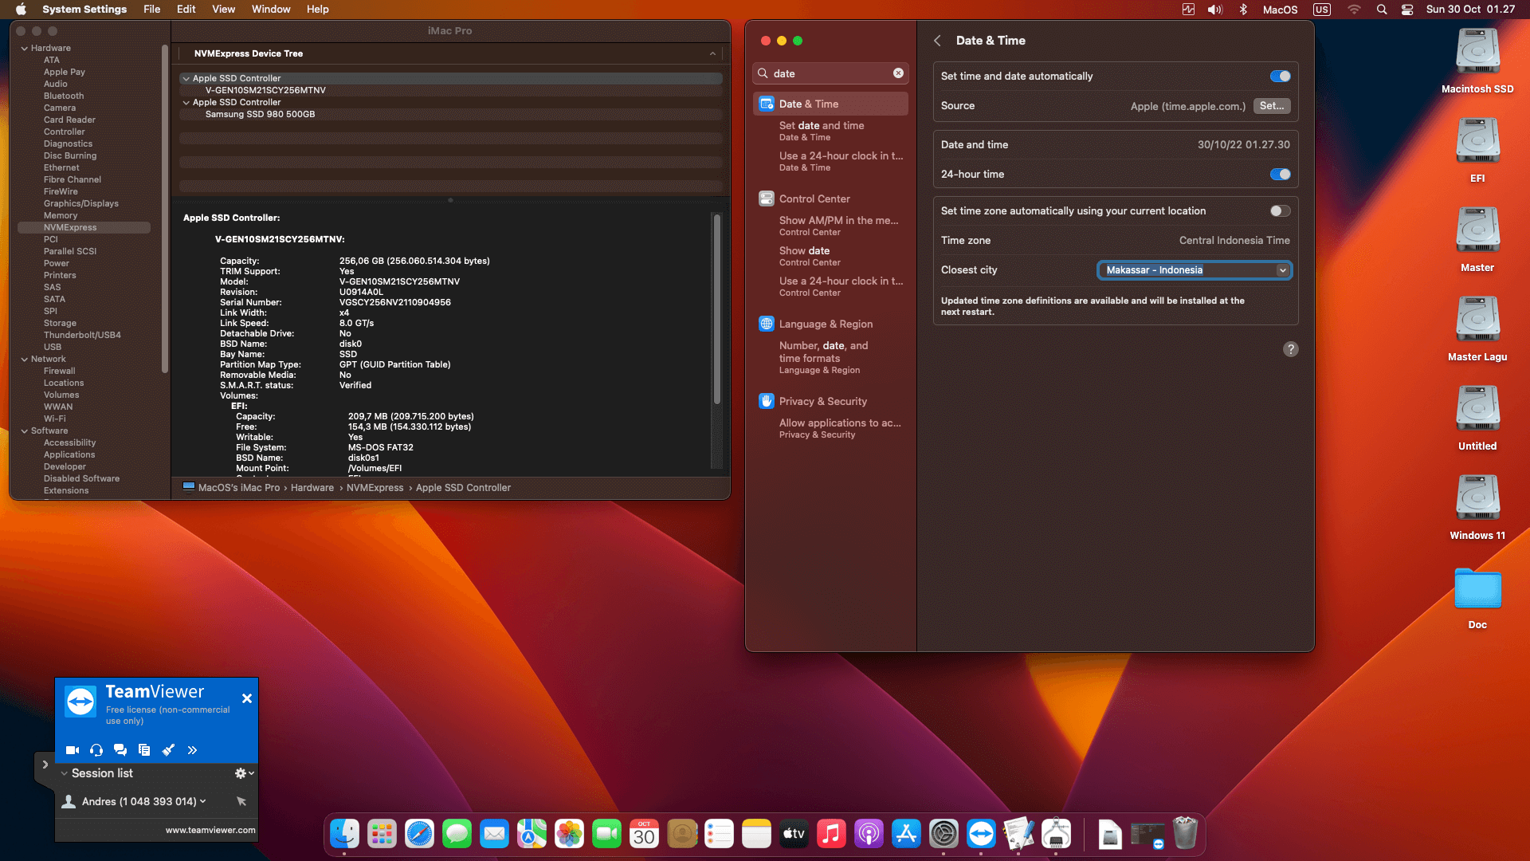Open Safari from the dock
The width and height of the screenshot is (1530, 861).
point(419,835)
